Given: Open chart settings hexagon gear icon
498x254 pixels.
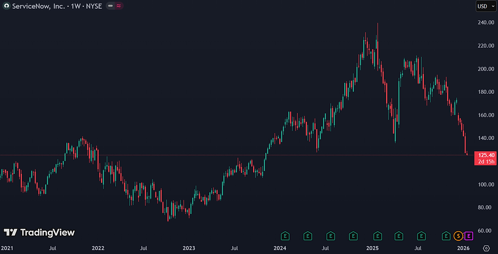Looking at the screenshot, I should click(486, 248).
